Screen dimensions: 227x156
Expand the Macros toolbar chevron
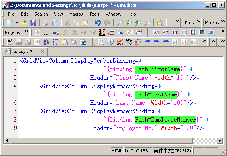click(x=223, y=22)
